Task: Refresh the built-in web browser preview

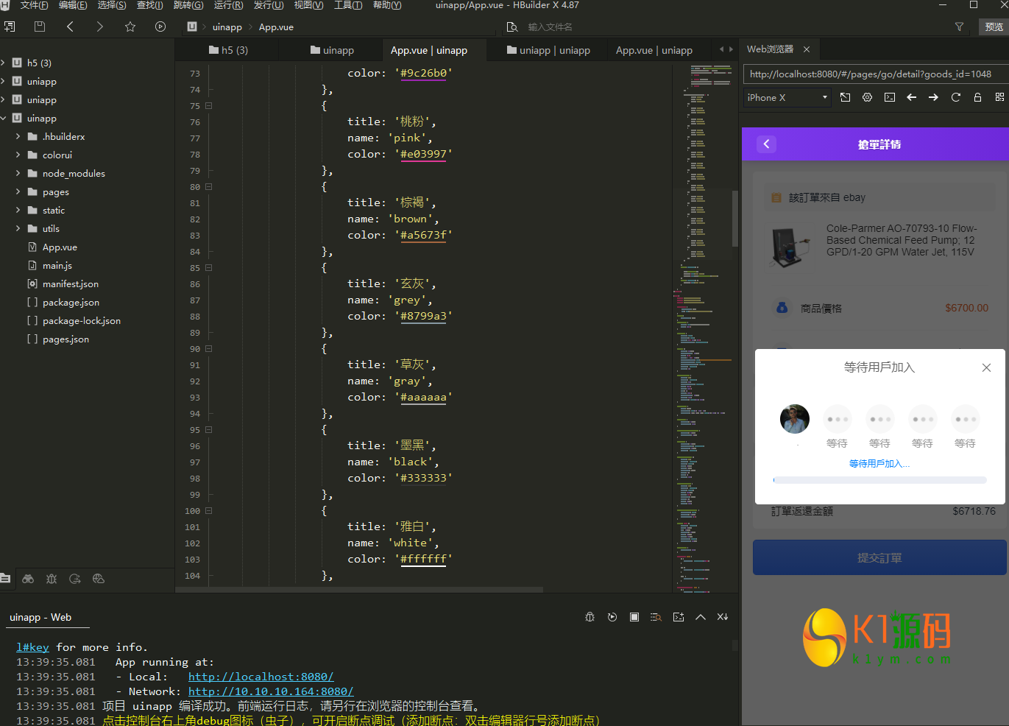Action: [955, 97]
